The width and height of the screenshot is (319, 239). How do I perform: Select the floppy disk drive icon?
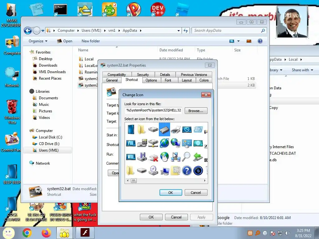pos(142,157)
